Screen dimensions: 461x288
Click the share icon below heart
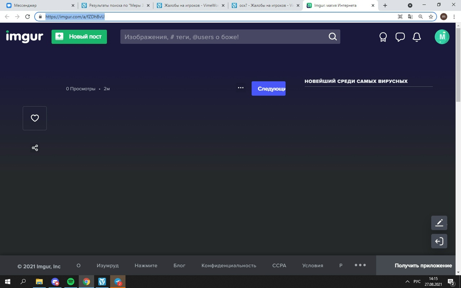(x=35, y=148)
